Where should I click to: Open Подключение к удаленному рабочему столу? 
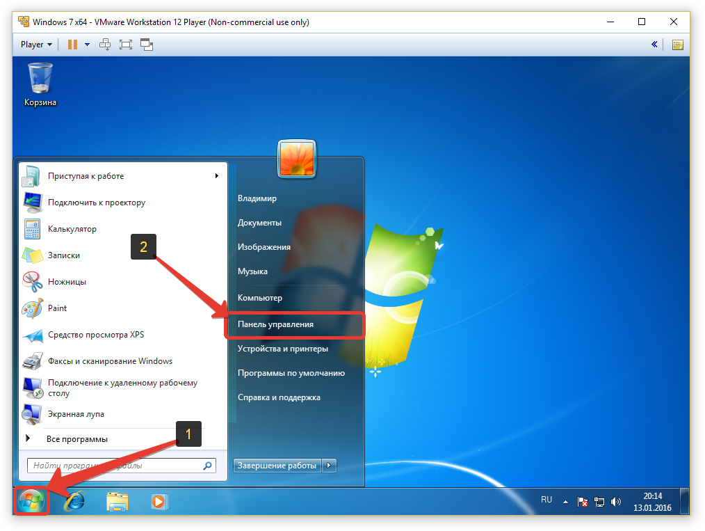point(123,388)
